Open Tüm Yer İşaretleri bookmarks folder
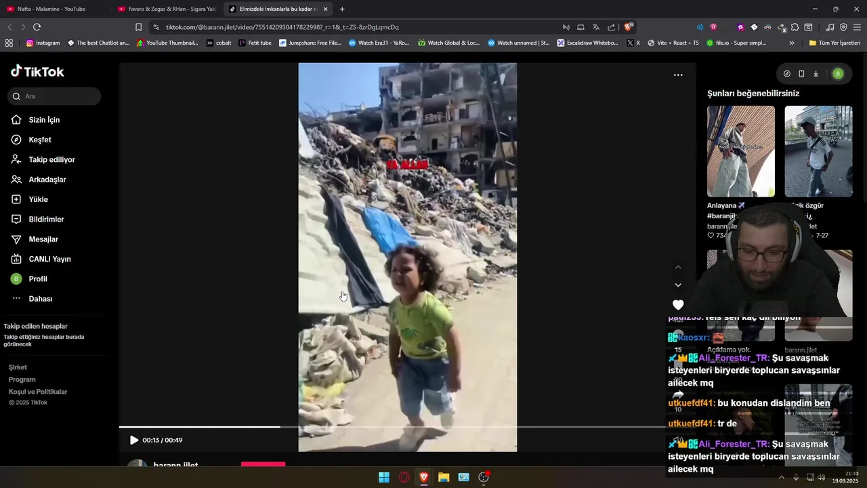Image resolution: width=867 pixels, height=488 pixels. point(834,43)
